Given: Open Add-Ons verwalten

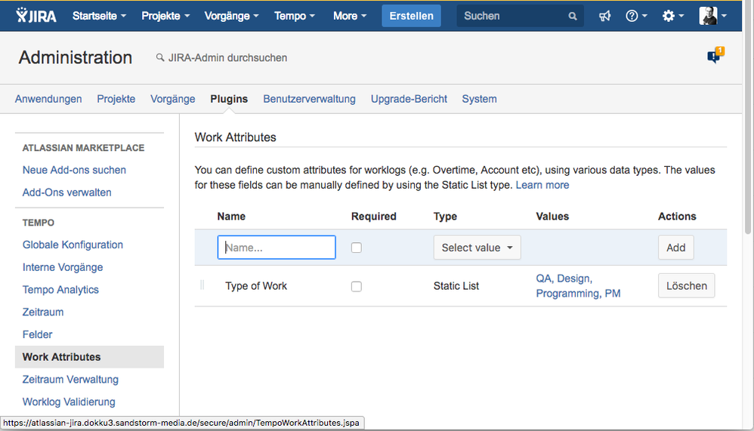Looking at the screenshot, I should tap(66, 192).
